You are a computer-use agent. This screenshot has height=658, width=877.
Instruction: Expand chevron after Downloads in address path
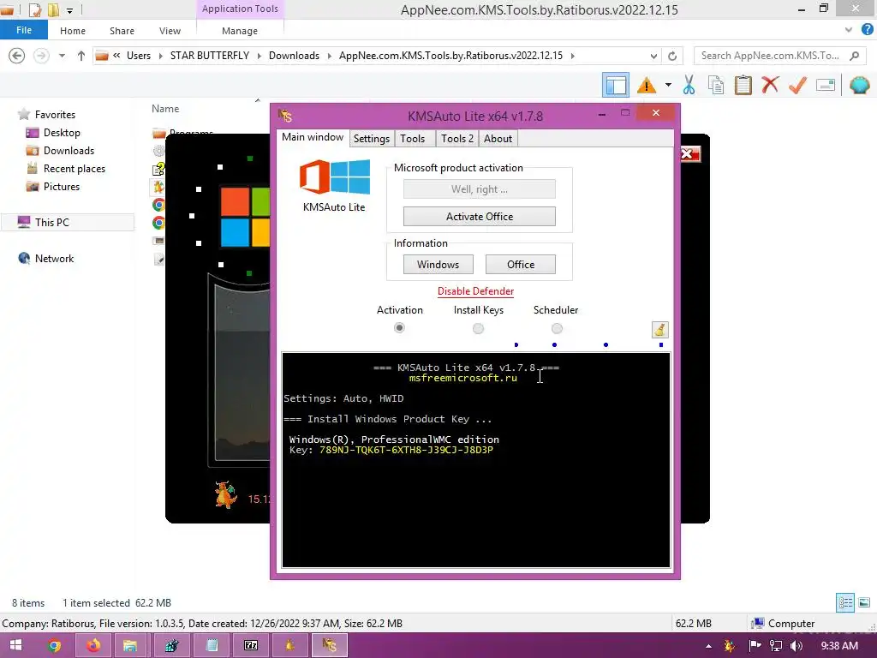pos(329,56)
